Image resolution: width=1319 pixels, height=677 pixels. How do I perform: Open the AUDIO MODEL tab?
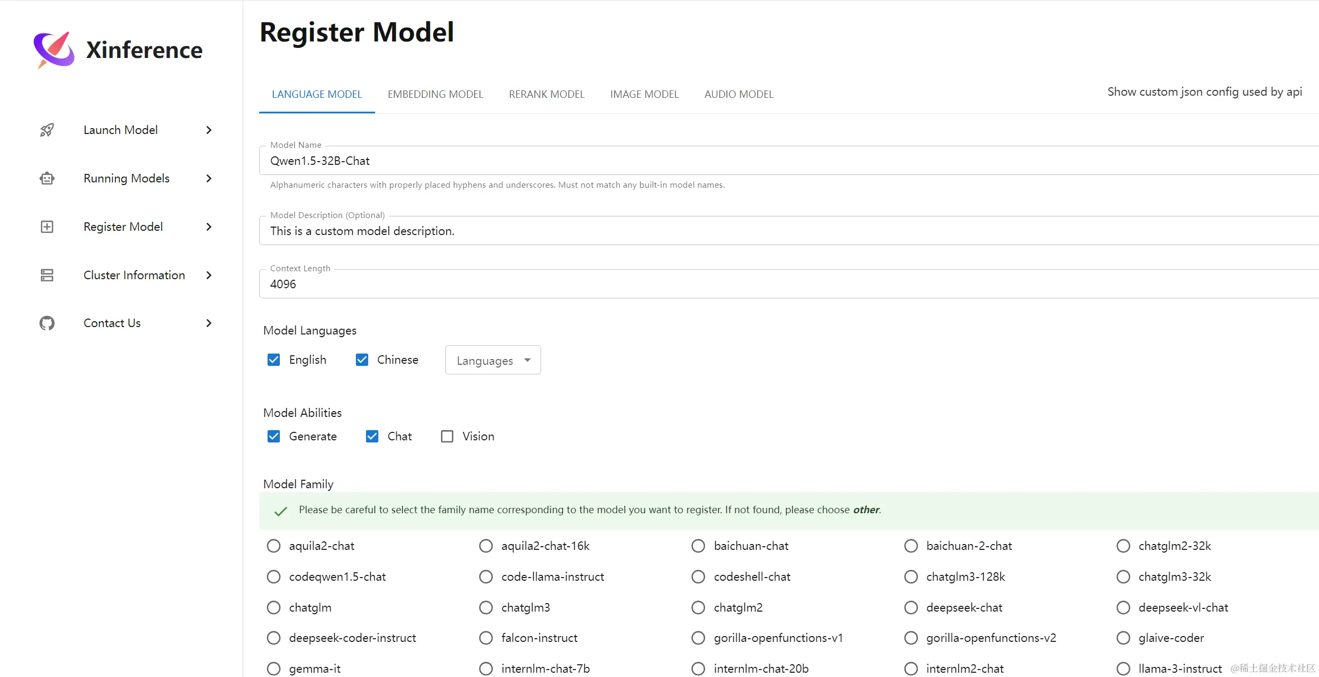(x=739, y=94)
